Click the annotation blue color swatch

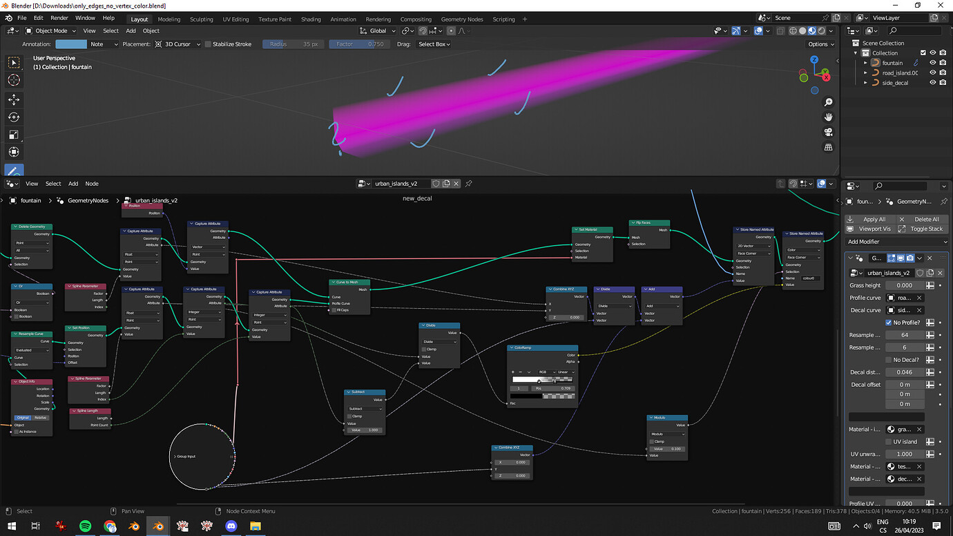pyautogui.click(x=71, y=44)
